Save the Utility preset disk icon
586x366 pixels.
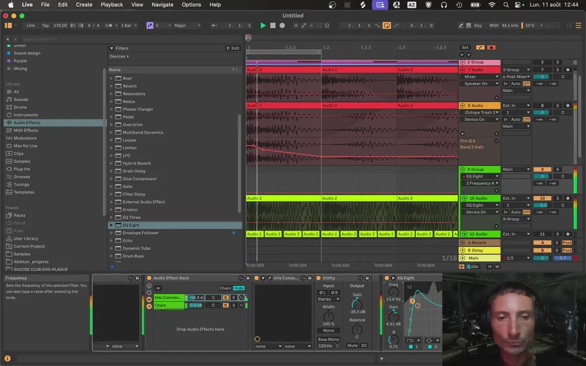[x=367, y=278]
